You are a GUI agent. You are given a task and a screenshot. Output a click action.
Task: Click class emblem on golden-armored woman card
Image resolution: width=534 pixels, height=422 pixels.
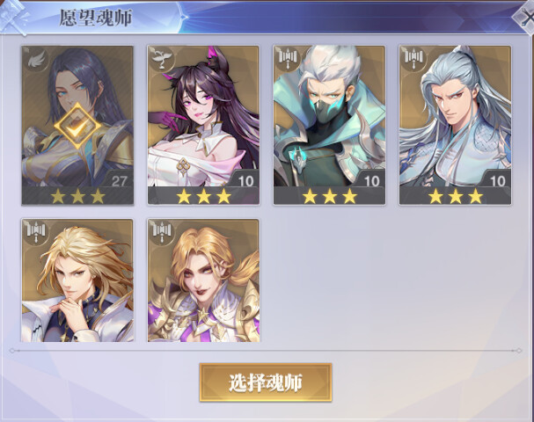pyautogui.click(x=161, y=233)
